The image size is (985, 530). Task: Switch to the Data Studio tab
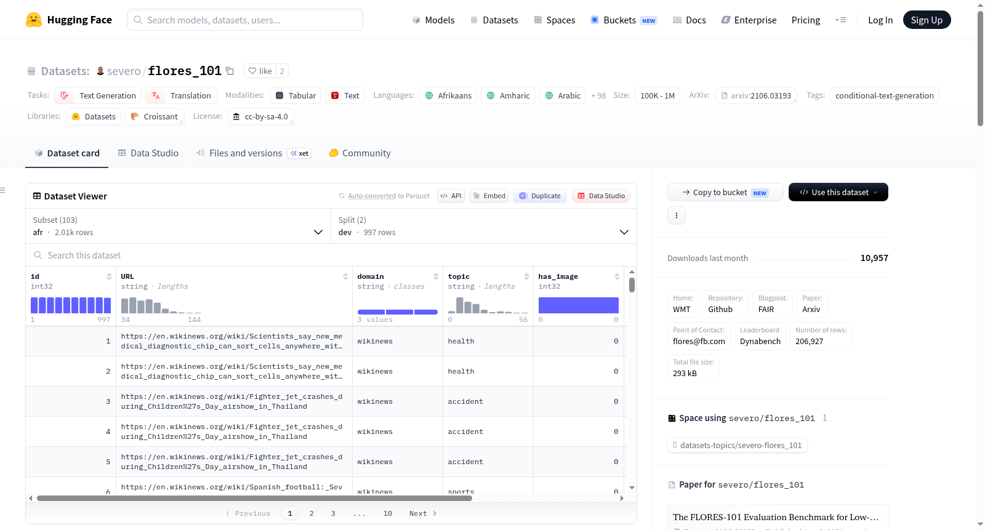[148, 153]
